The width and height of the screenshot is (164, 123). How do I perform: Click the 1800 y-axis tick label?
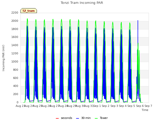15,29
